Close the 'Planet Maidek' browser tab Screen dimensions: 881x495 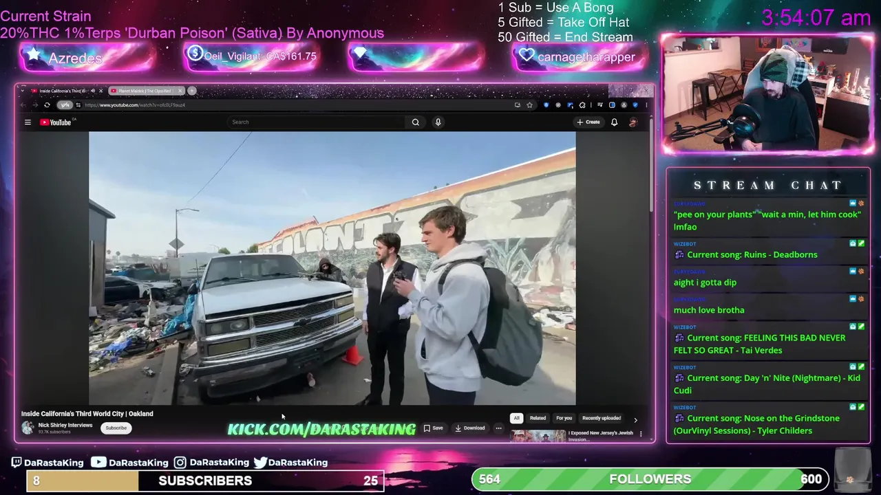point(180,91)
